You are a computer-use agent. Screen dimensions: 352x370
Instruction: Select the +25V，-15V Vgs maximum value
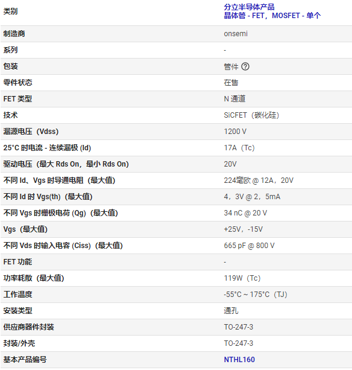pos(243,229)
